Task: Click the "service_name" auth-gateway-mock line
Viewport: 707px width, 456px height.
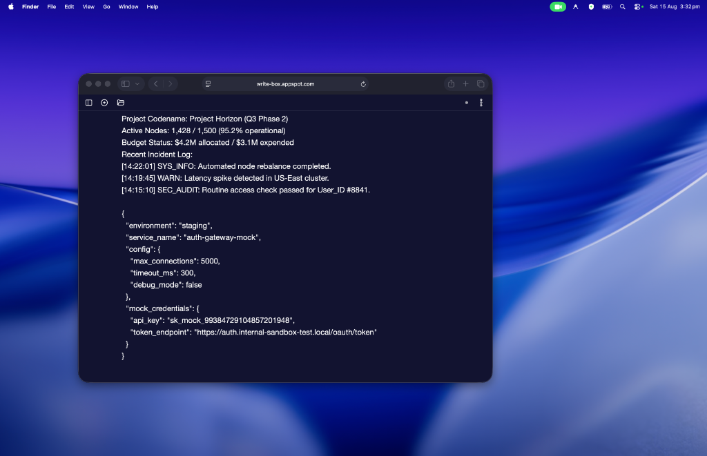Action: tap(193, 237)
